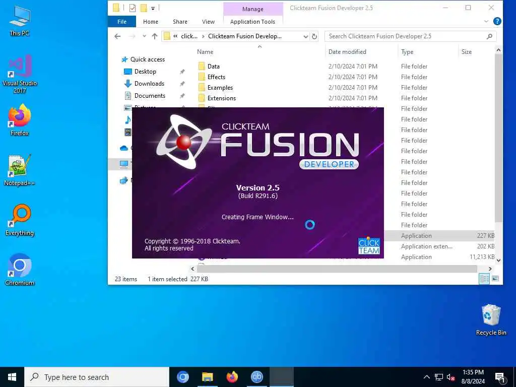Click the muted volume tray icon
The width and height of the screenshot is (516, 387).
[451, 377]
